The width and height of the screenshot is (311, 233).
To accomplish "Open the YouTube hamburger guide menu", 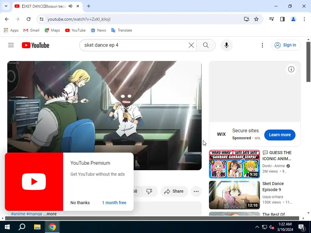I will click(x=11, y=45).
